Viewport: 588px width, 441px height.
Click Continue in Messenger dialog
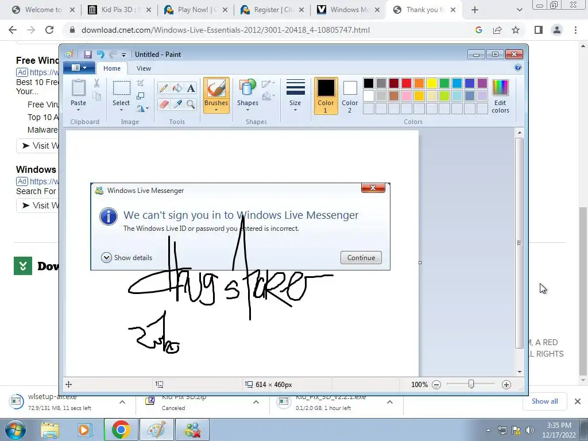click(361, 258)
